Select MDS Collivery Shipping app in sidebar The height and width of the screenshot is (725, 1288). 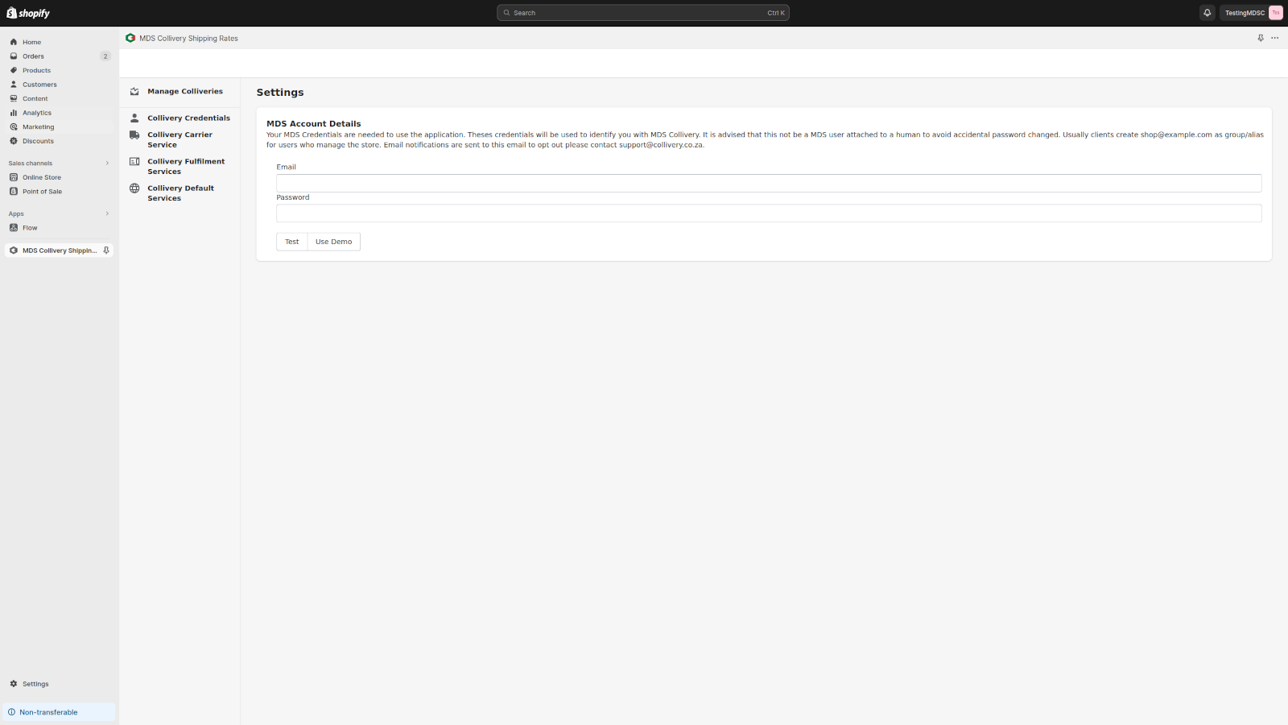[x=59, y=251]
